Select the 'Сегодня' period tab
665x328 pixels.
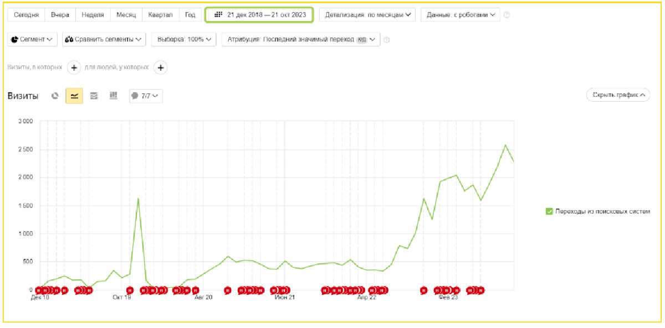(25, 15)
